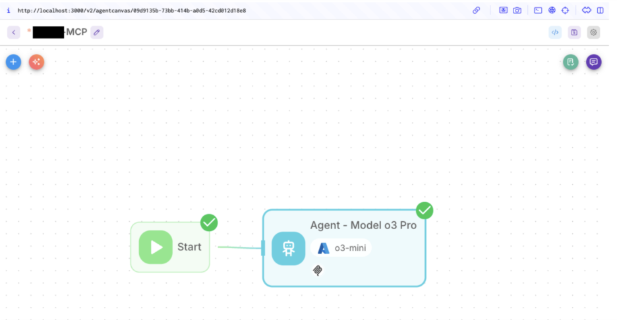The image size is (617, 320).
Task: Click the site info icon
Action: (9, 11)
